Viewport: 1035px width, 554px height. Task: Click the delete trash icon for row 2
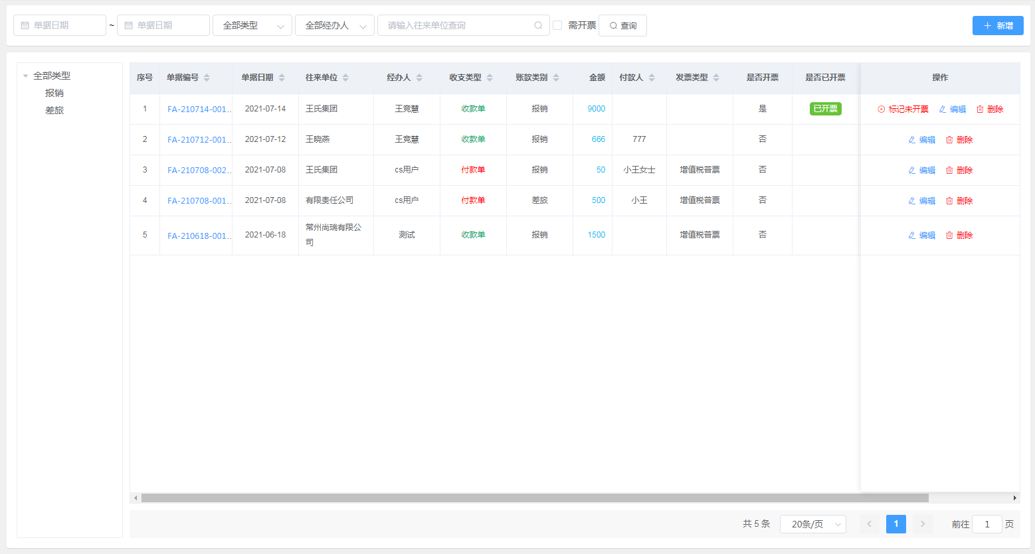(x=949, y=140)
